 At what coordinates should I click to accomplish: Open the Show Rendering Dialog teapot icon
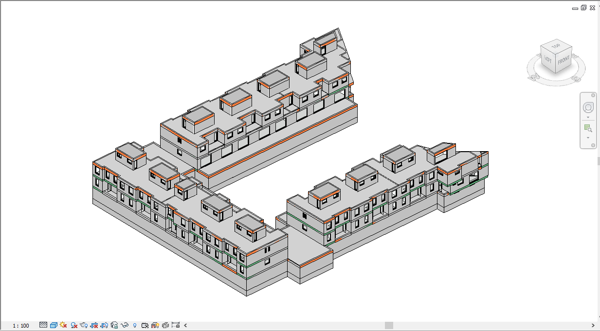(x=84, y=325)
